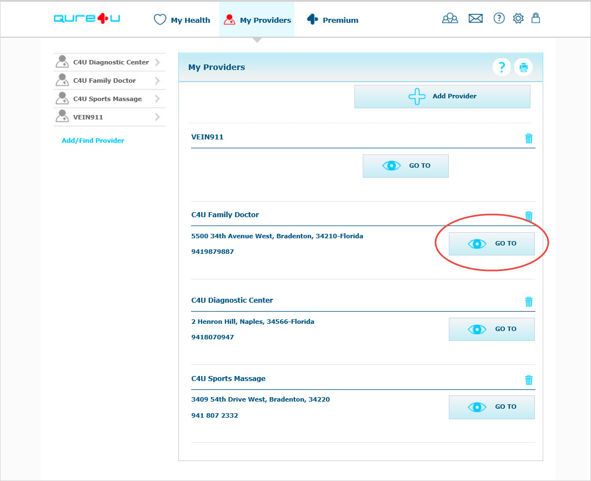
Task: Print the My Providers list
Action: tap(524, 67)
